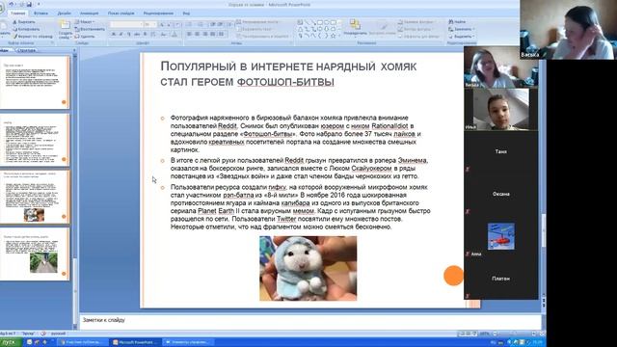Select the rectangle shape in shapes gallery

pos(319,22)
